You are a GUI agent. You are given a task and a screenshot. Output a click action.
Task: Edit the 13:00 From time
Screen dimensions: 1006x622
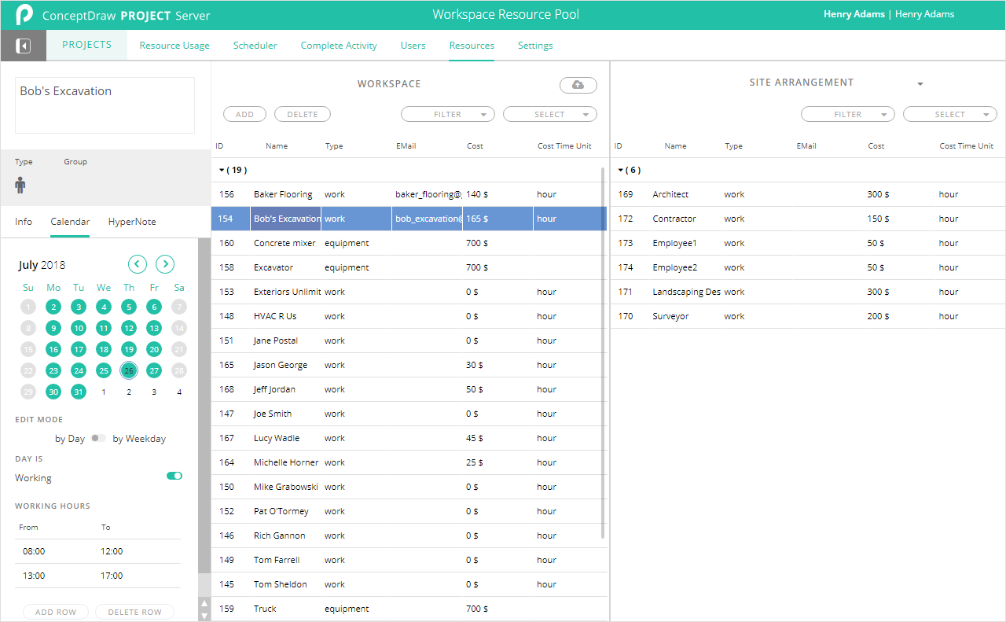click(x=34, y=576)
